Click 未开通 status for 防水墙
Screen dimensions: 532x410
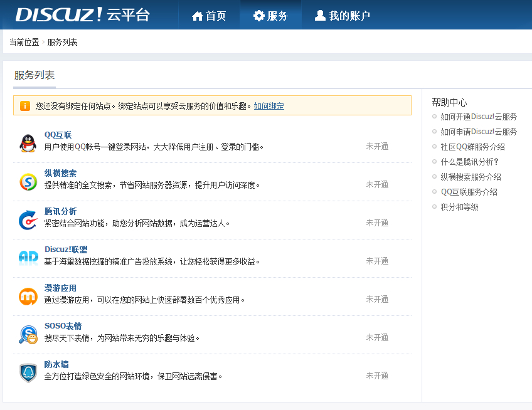pyautogui.click(x=377, y=376)
